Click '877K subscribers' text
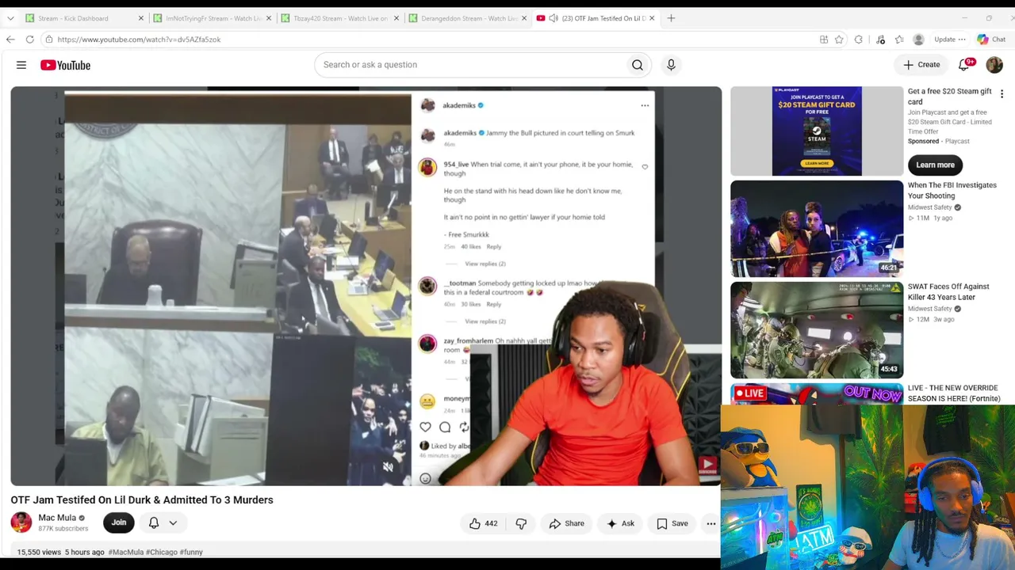The height and width of the screenshot is (570, 1015). pyautogui.click(x=63, y=529)
